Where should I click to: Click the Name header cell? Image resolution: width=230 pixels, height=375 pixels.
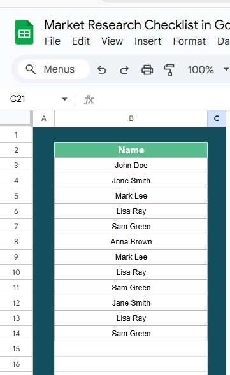(131, 150)
